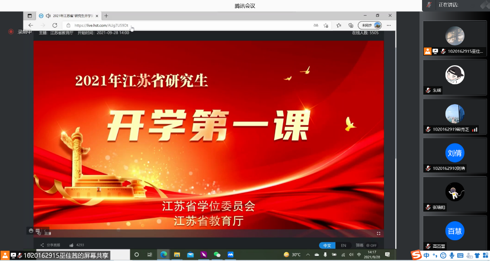Open Microsoft Edge from the taskbar
The width and height of the screenshot is (490, 261).
pyautogui.click(x=164, y=255)
